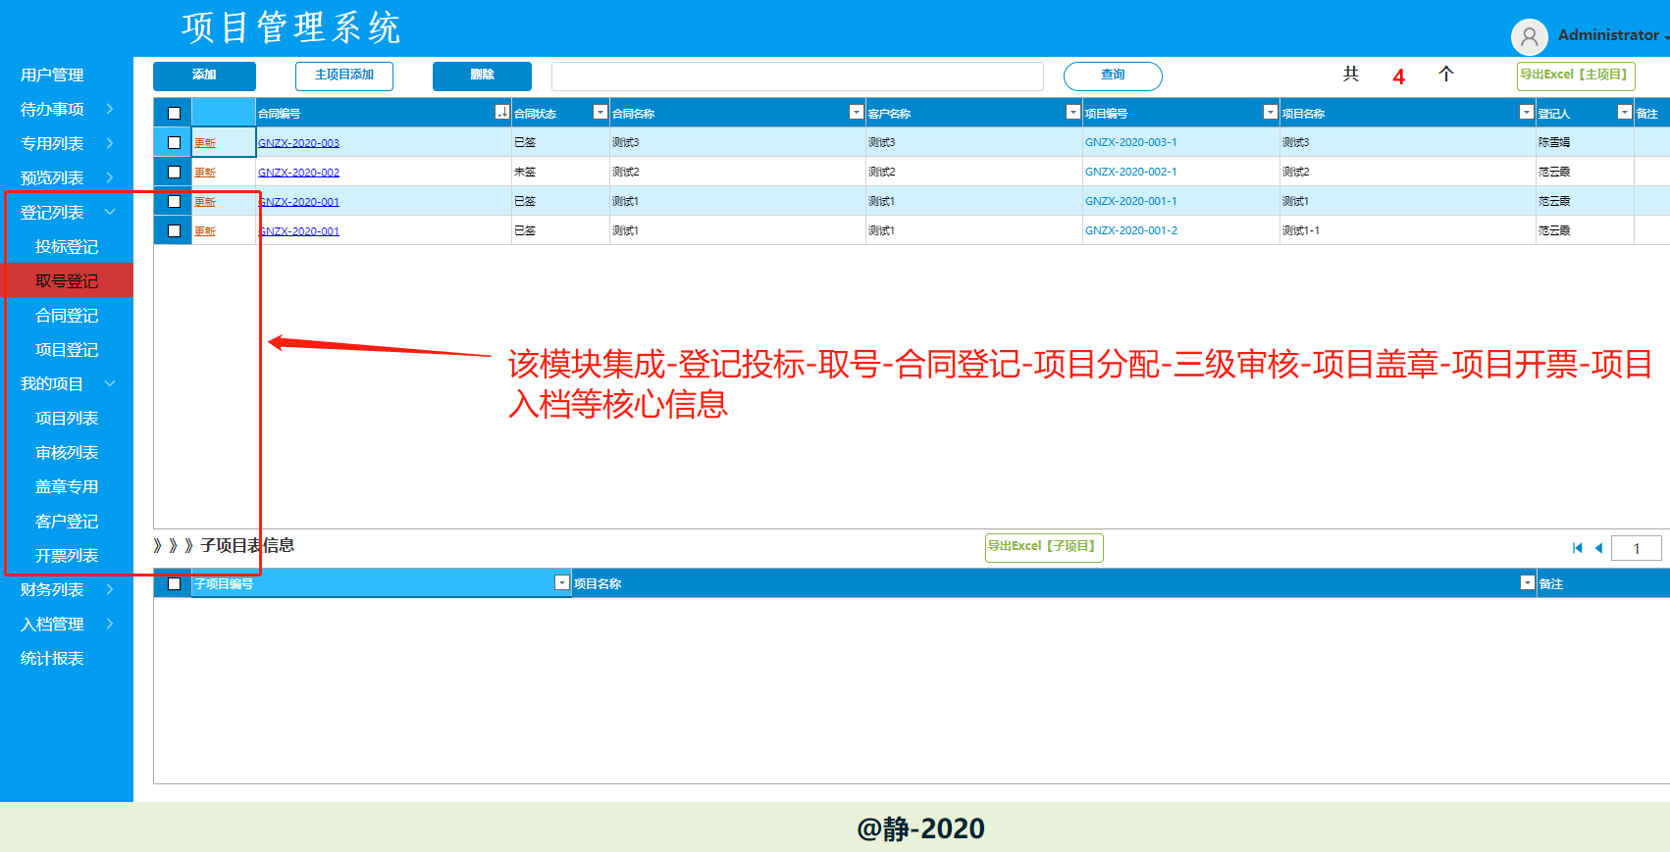Open the 客户名称 column filter dropdown
The height and width of the screenshot is (852, 1670).
1073,113
